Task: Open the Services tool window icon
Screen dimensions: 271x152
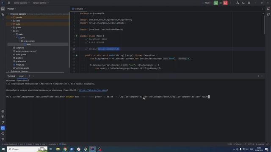Action: pyautogui.click(x=3, y=111)
